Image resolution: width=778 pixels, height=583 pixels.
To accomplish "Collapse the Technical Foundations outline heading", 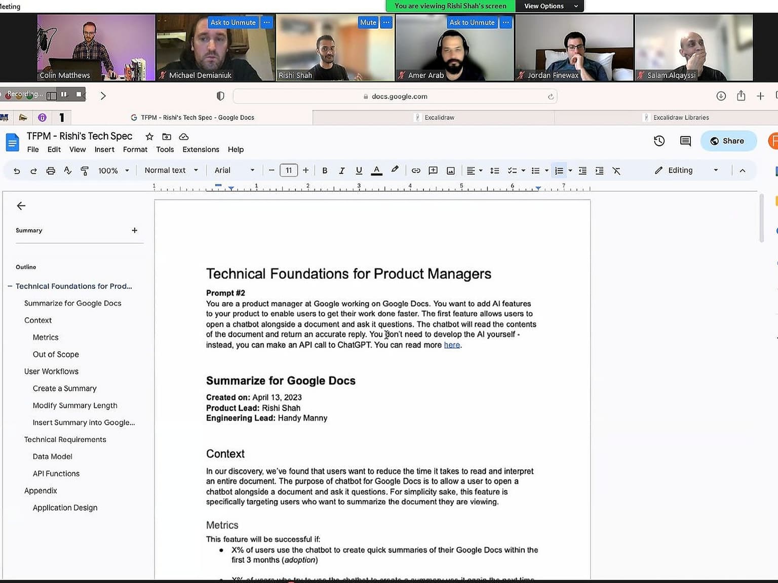I will 10,286.
